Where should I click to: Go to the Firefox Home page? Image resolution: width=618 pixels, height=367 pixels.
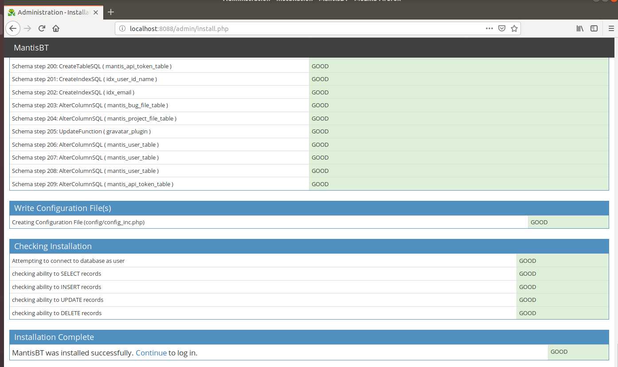tap(56, 28)
